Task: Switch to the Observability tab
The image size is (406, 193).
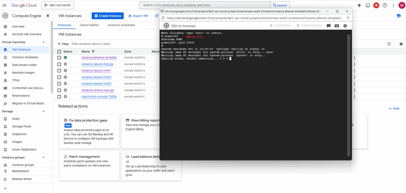Action: pos(89,25)
